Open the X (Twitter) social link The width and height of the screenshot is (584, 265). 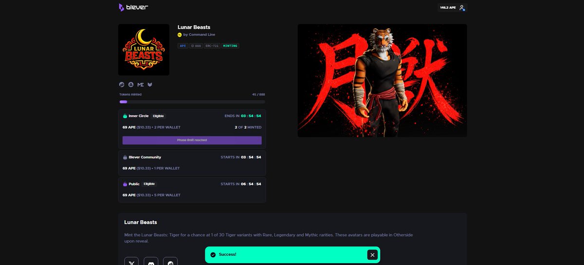[131, 261]
